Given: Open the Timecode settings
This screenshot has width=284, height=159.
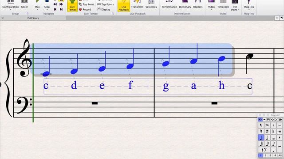Looking at the screenshot, I should [x=223, y=5].
